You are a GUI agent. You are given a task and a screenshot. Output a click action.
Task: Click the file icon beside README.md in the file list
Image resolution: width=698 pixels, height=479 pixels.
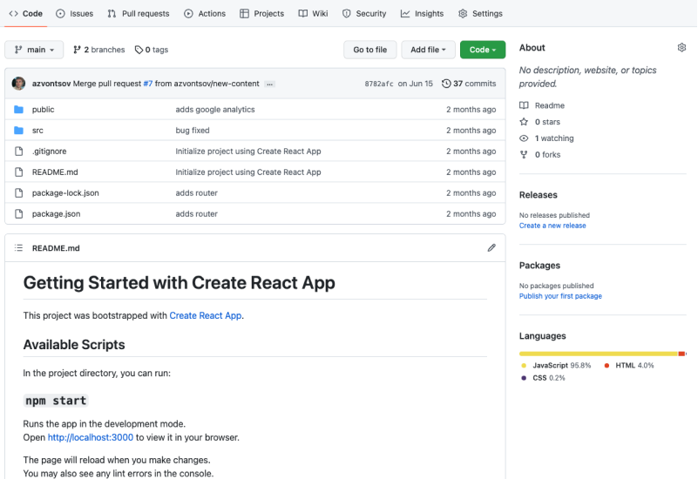click(18, 172)
